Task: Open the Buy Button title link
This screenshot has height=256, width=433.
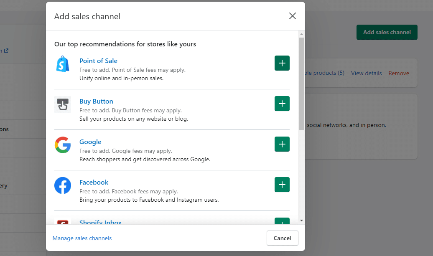Action: [x=96, y=101]
